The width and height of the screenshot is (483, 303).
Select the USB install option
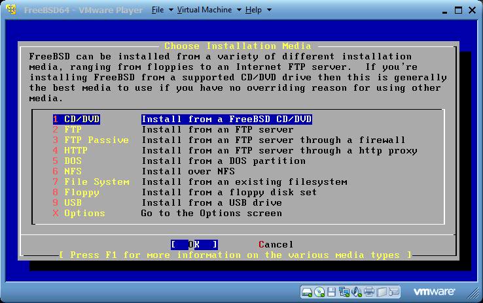[67, 203]
